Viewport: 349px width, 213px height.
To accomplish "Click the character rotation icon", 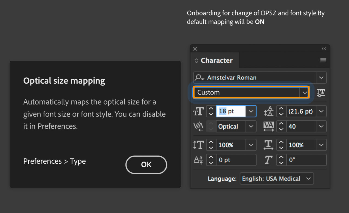I will point(269,160).
